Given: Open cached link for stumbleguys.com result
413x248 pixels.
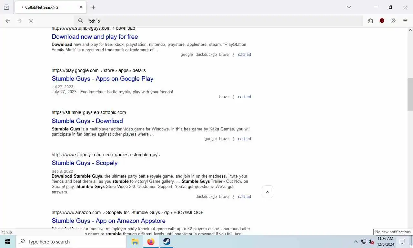Looking at the screenshot, I should point(245,55).
